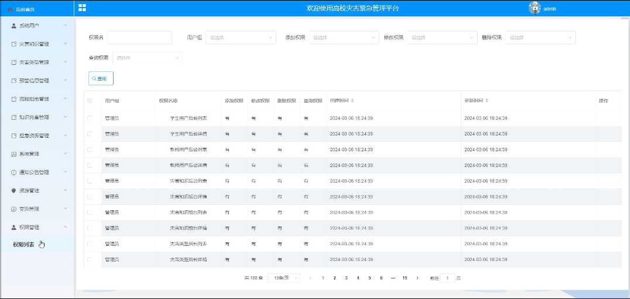630x299 pixels.
Task: Click the pagination ellipsis for more pages
Action: [x=393, y=278]
